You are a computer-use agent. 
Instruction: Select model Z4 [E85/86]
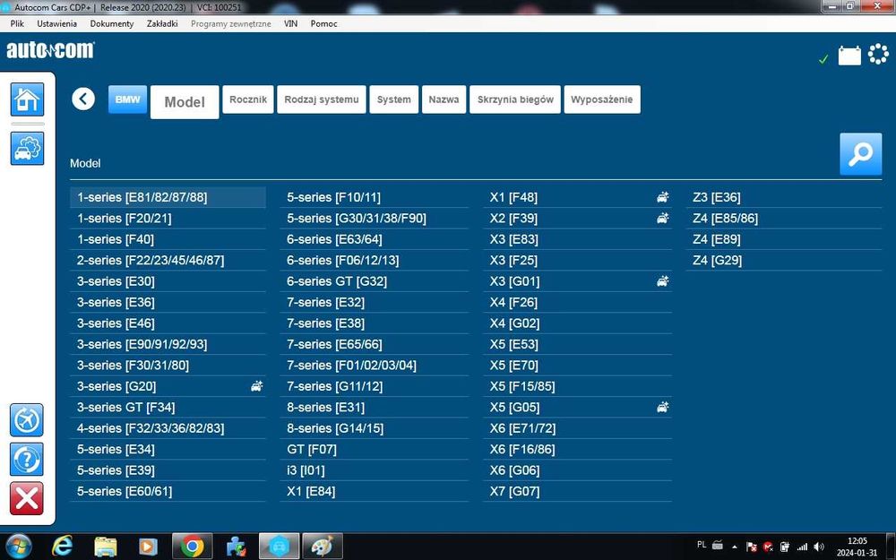[x=784, y=219]
